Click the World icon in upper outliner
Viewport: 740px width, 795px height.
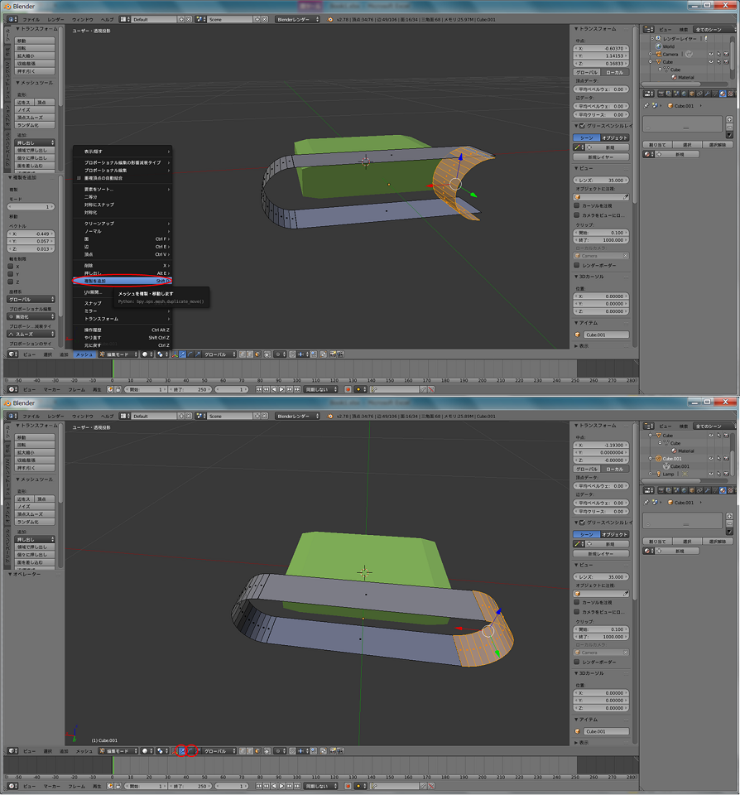click(x=658, y=46)
